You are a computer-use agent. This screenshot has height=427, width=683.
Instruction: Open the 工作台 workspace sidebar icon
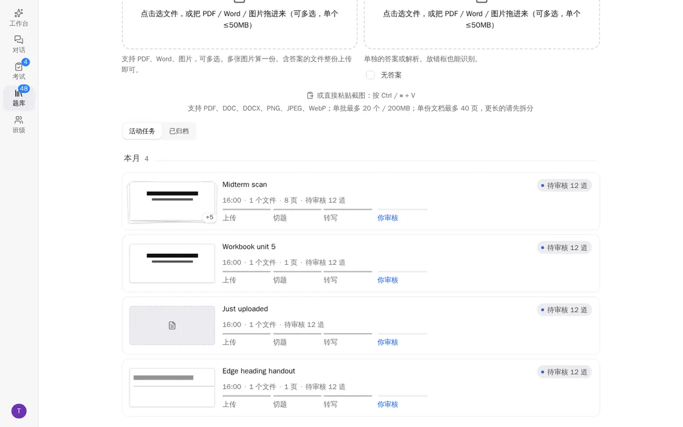(x=19, y=18)
